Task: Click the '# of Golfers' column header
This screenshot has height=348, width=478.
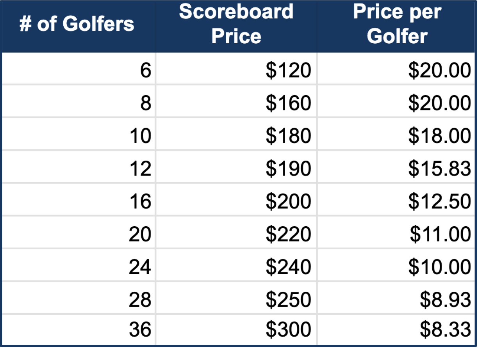Action: pos(77,25)
